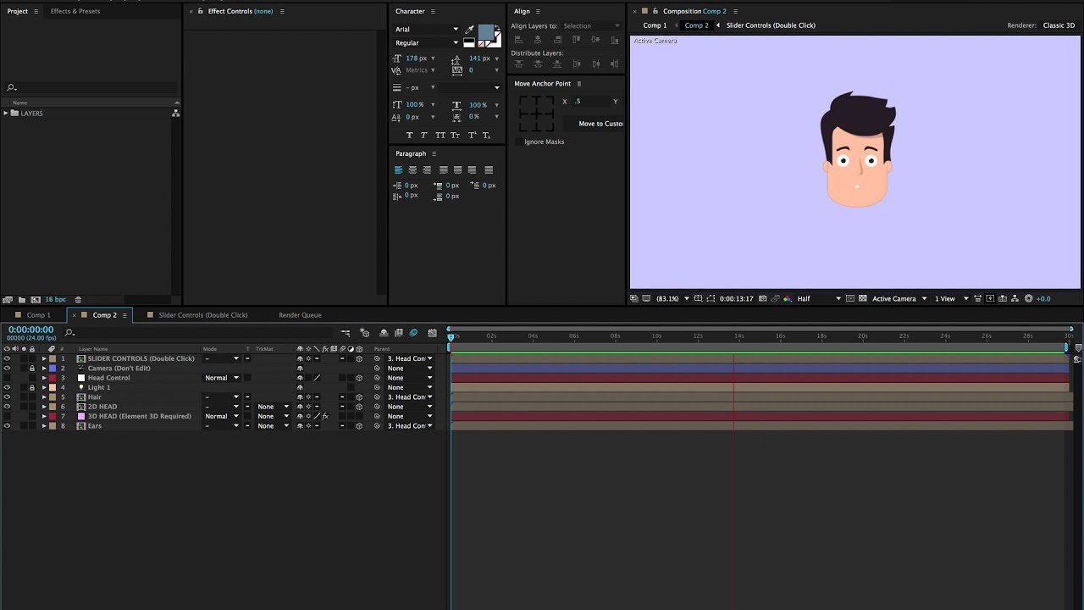This screenshot has width=1084, height=610.
Task: Open Half resolution dropdown
Action: 819,298
